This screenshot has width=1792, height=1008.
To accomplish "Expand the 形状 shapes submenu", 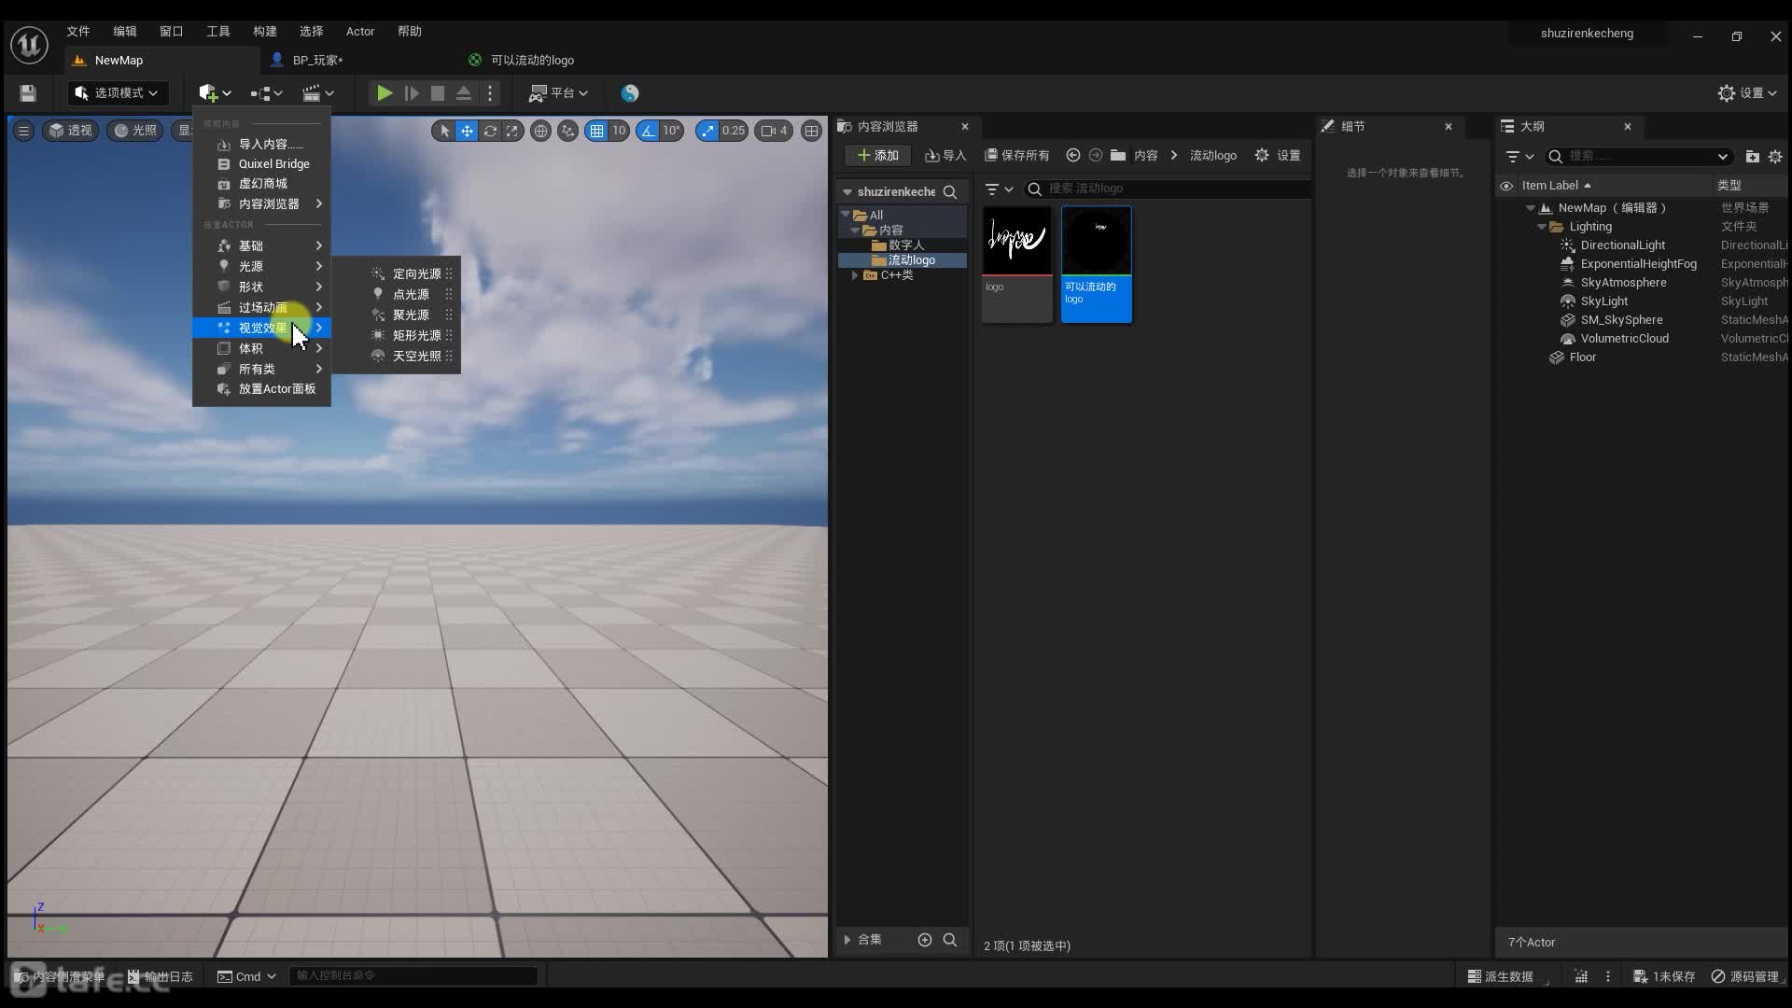I will click(x=261, y=287).
